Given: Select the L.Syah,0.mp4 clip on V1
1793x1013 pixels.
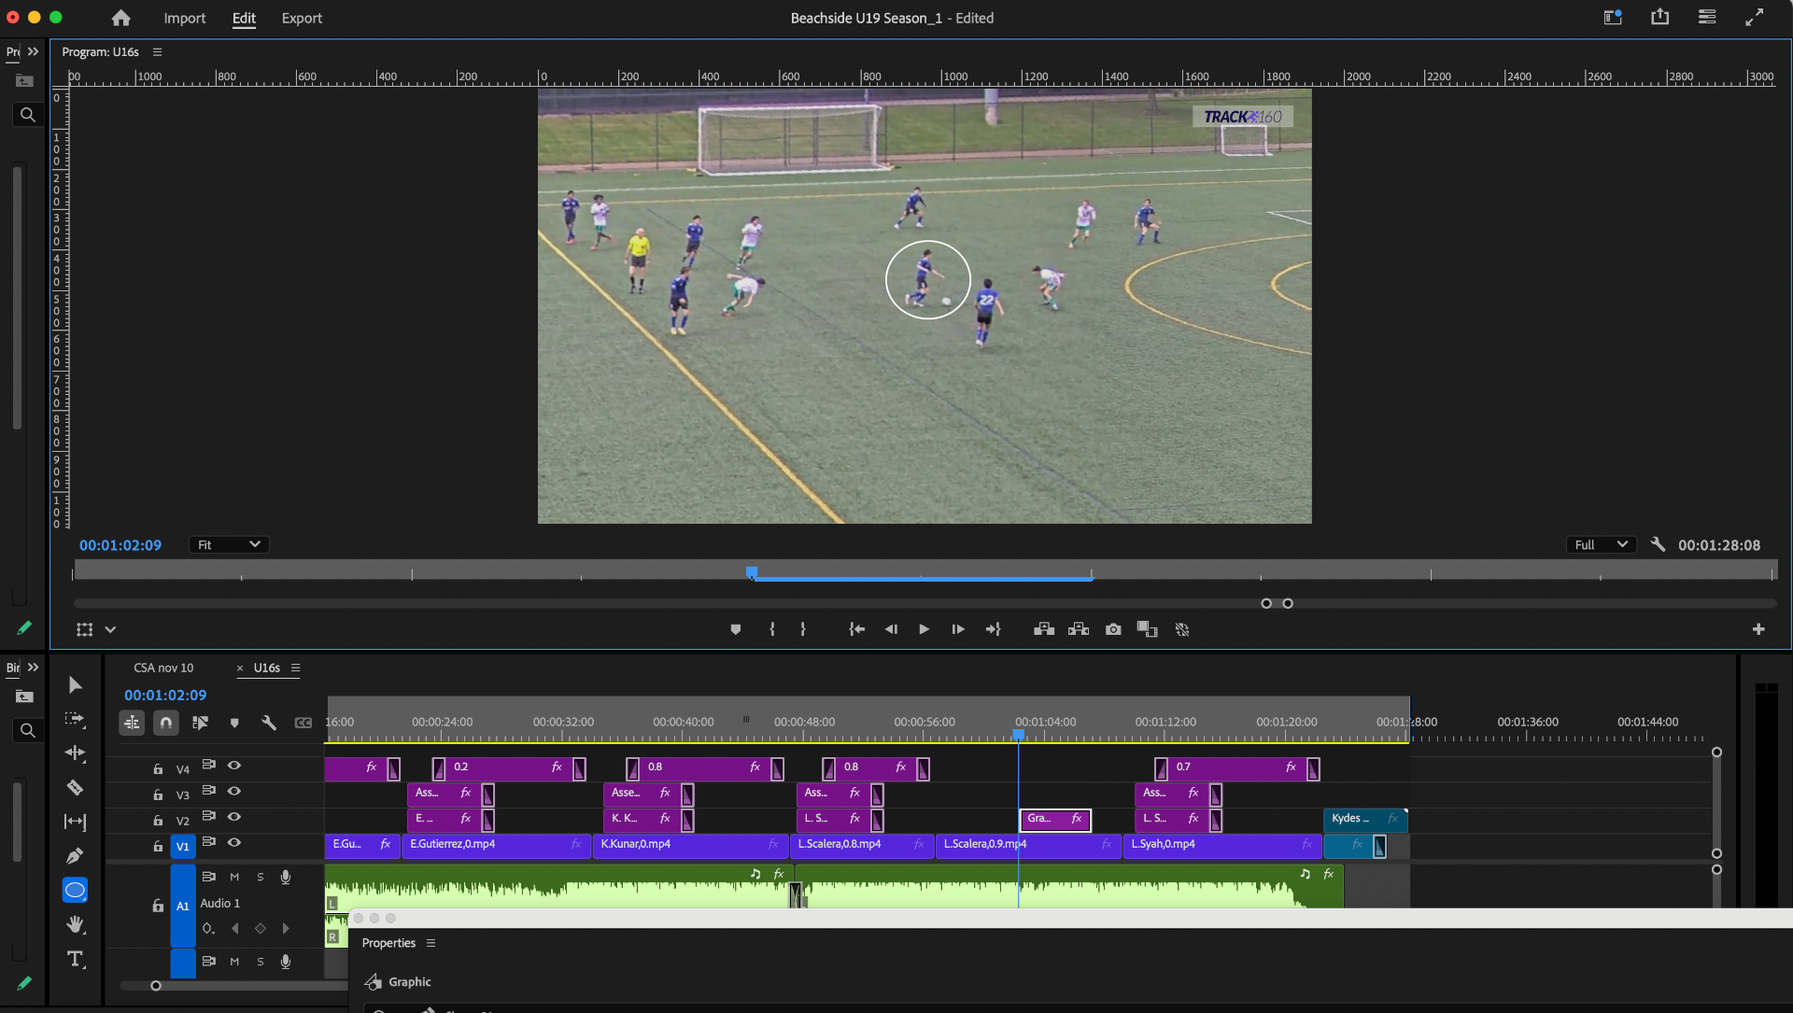Looking at the screenshot, I should tap(1214, 844).
